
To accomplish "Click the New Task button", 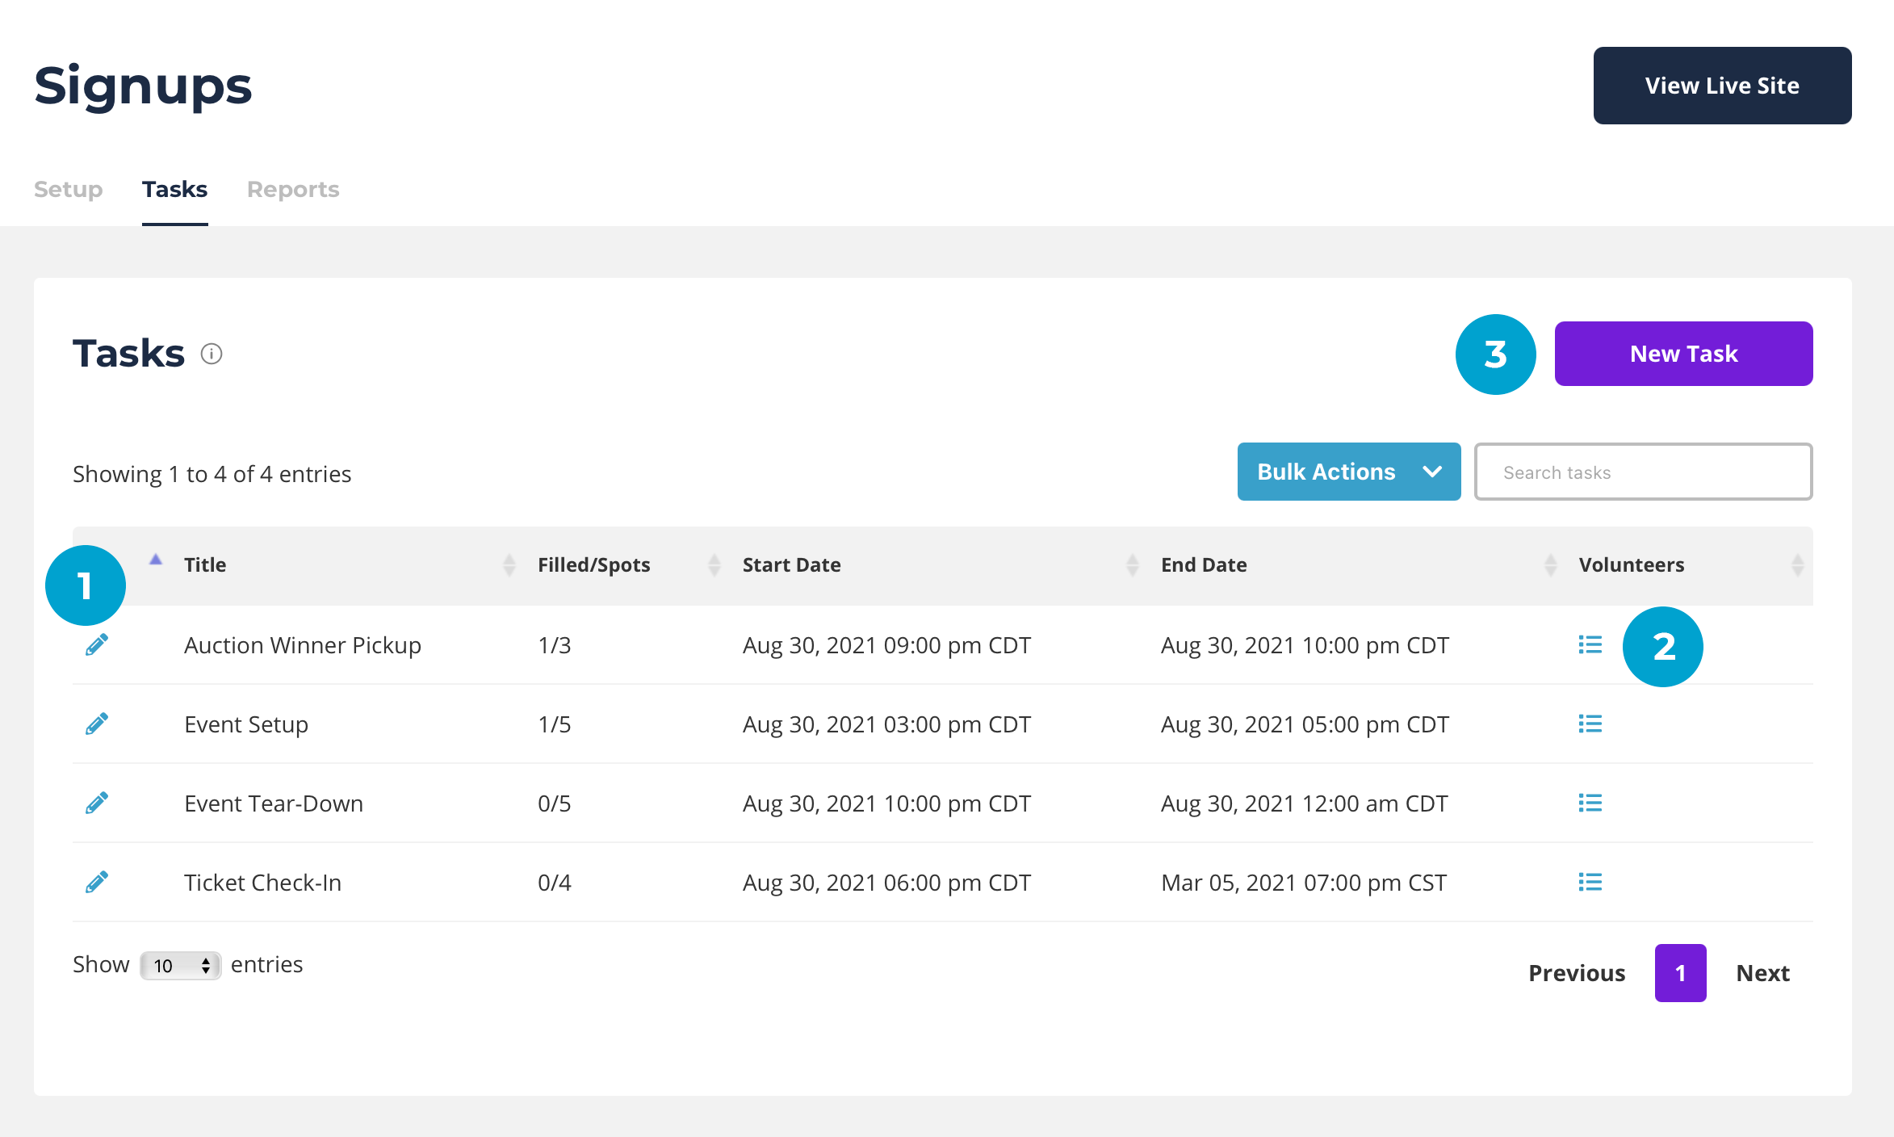I will [x=1683, y=354].
